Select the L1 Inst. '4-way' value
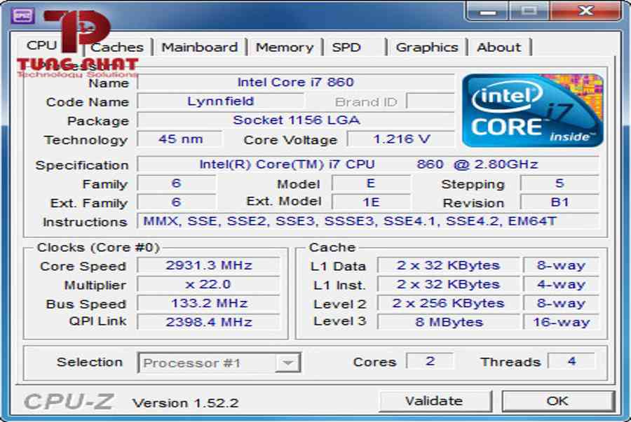 [x=562, y=284]
